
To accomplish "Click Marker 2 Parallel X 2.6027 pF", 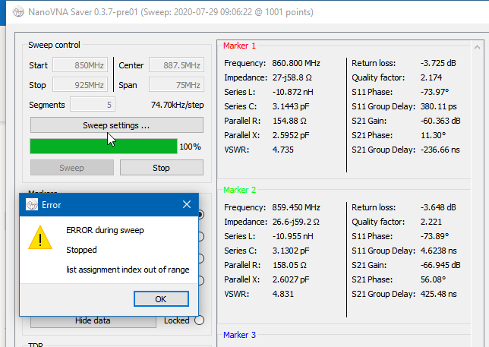I will click(x=291, y=279).
